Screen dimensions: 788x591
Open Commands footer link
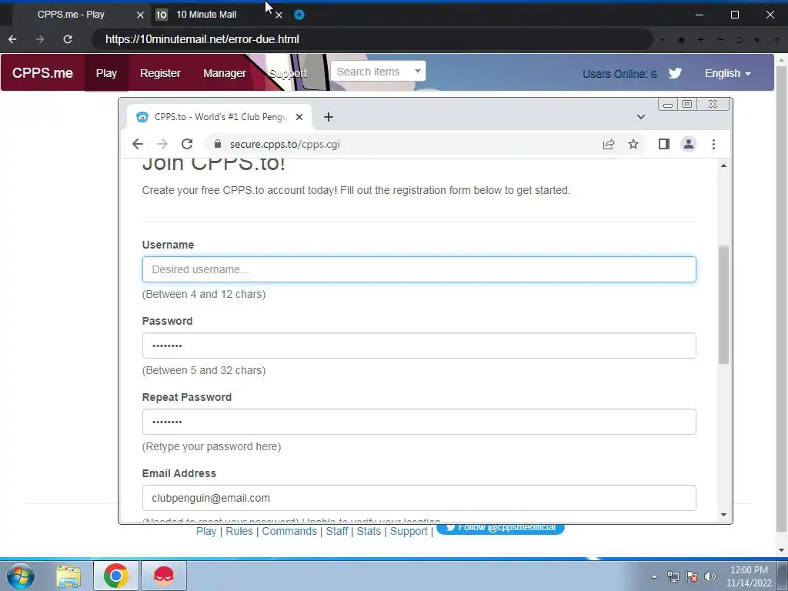[x=289, y=531]
